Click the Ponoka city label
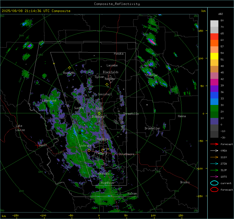The image size is (234, 219). [119, 54]
